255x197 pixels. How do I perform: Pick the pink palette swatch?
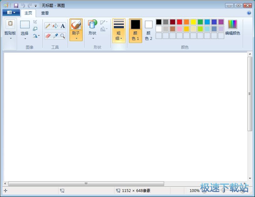pos(180,29)
